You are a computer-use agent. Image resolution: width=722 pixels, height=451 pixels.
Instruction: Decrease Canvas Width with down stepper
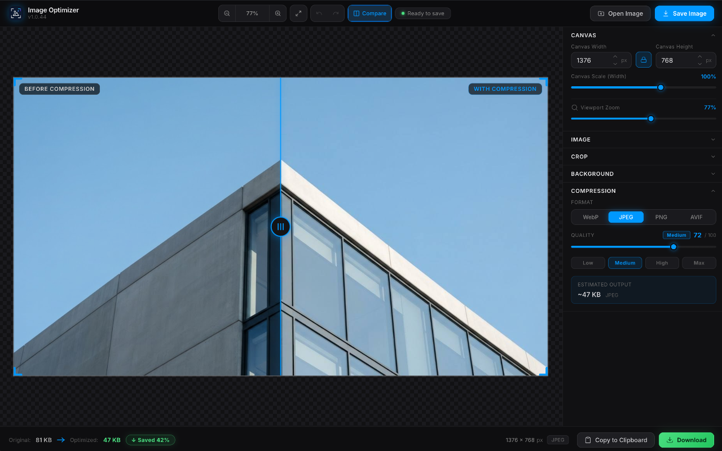pos(615,64)
